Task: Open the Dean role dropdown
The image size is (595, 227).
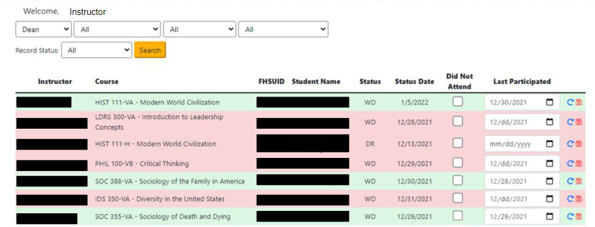Action: [44, 29]
